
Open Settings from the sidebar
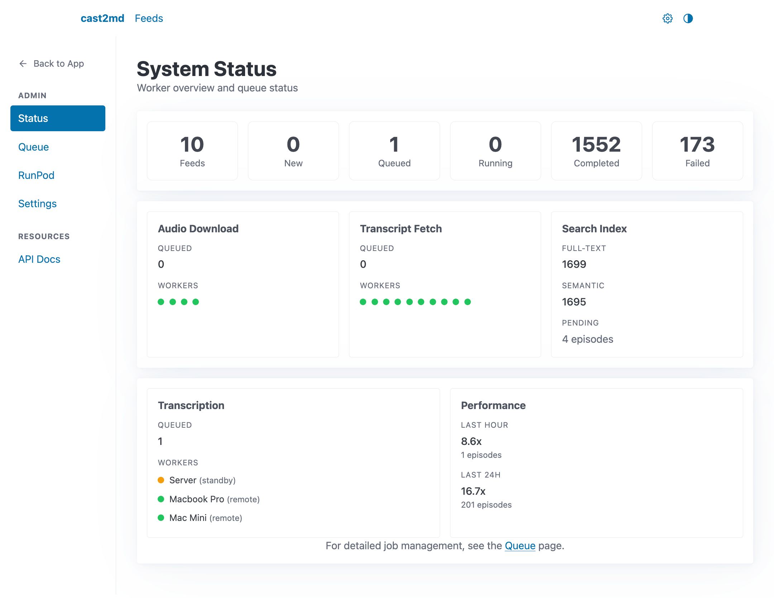pyautogui.click(x=37, y=204)
